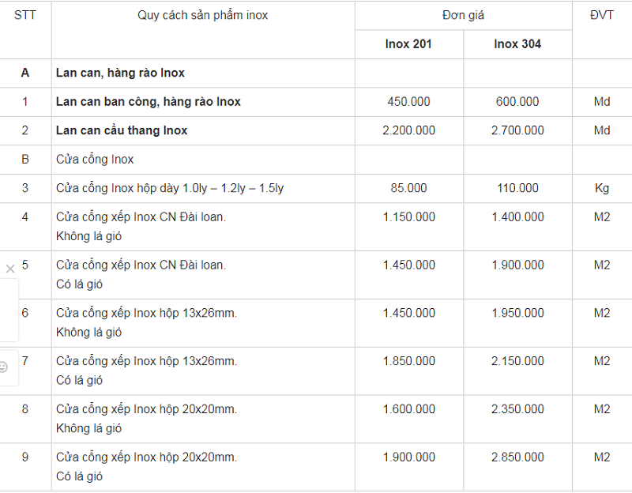Click 'Quy cách sản phẩm inox' header

pos(203,15)
